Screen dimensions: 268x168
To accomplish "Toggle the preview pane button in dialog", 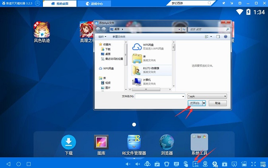I will click(x=218, y=37).
